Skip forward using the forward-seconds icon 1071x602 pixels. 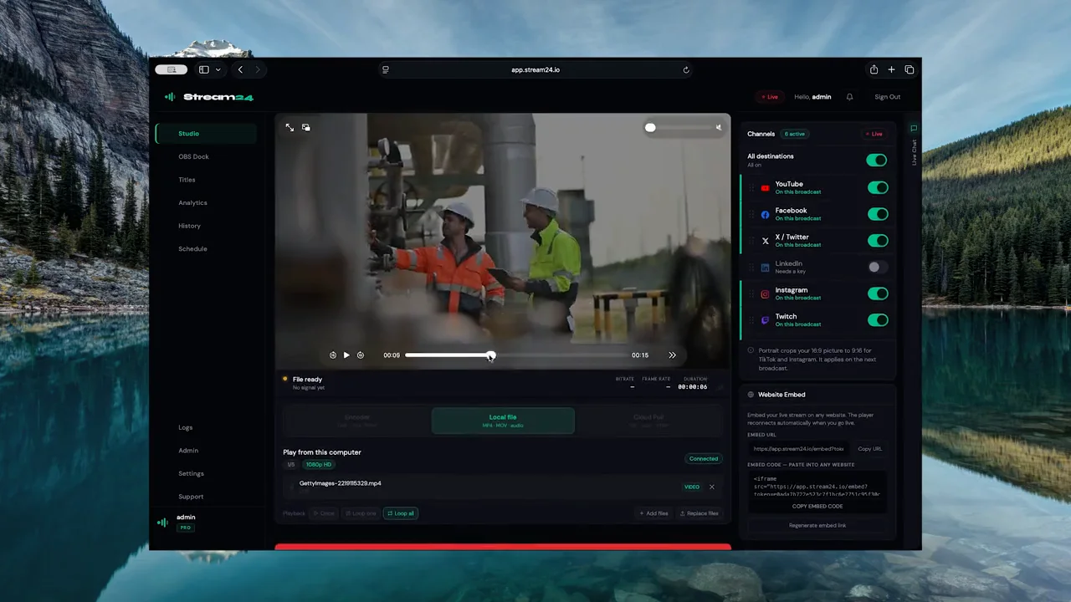coord(361,355)
